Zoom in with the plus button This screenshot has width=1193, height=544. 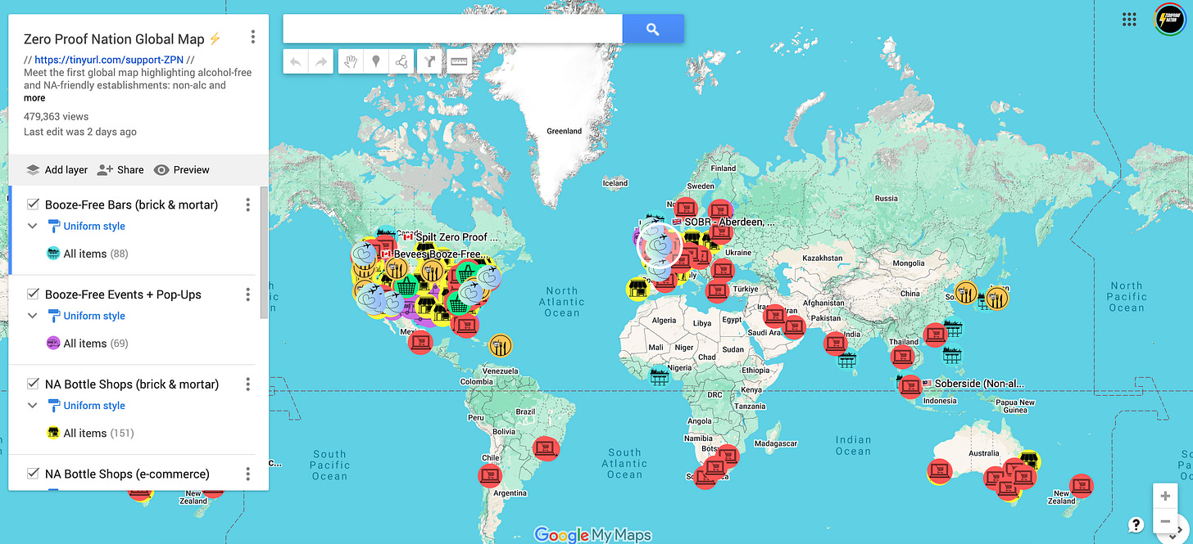click(x=1165, y=496)
